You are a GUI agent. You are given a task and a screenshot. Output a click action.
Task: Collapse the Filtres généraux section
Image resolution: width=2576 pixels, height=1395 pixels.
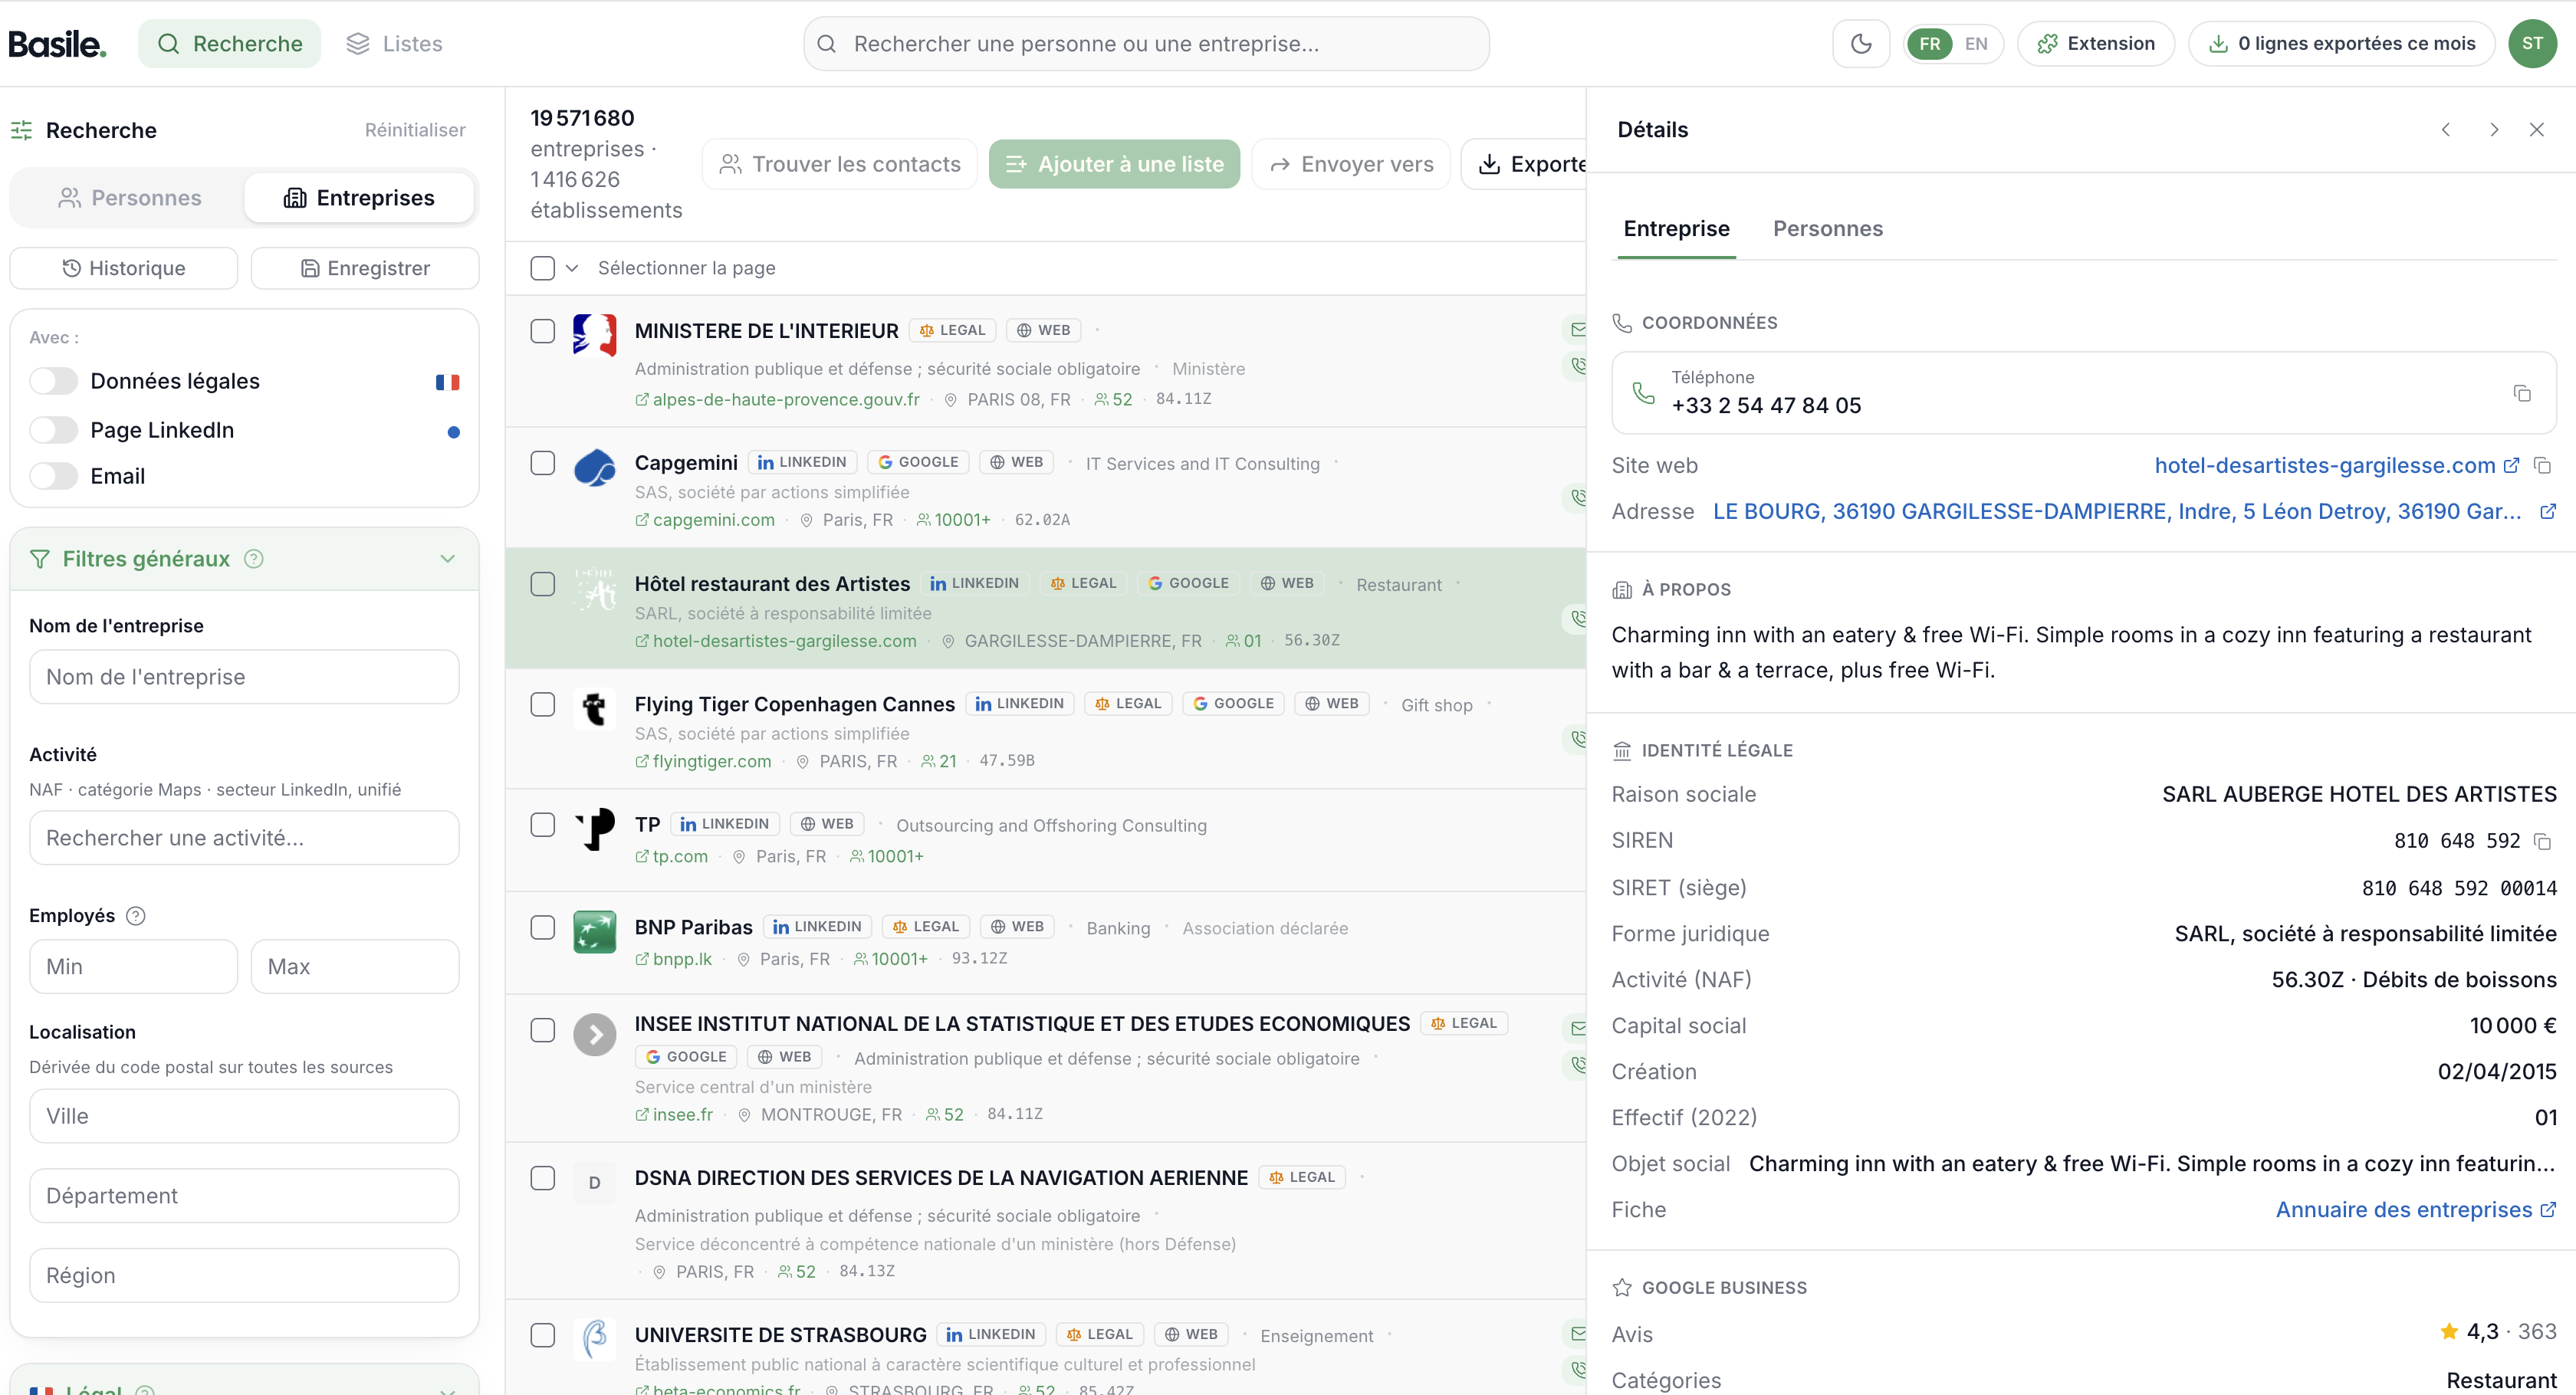(447, 559)
